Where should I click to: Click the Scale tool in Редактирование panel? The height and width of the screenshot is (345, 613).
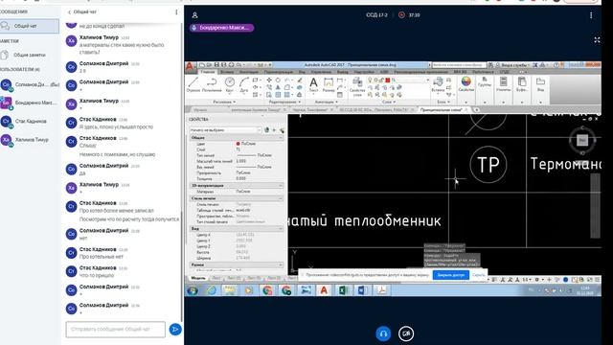(x=278, y=95)
